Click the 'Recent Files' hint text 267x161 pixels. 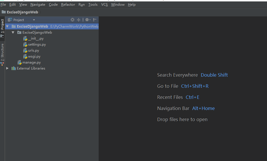point(170,97)
